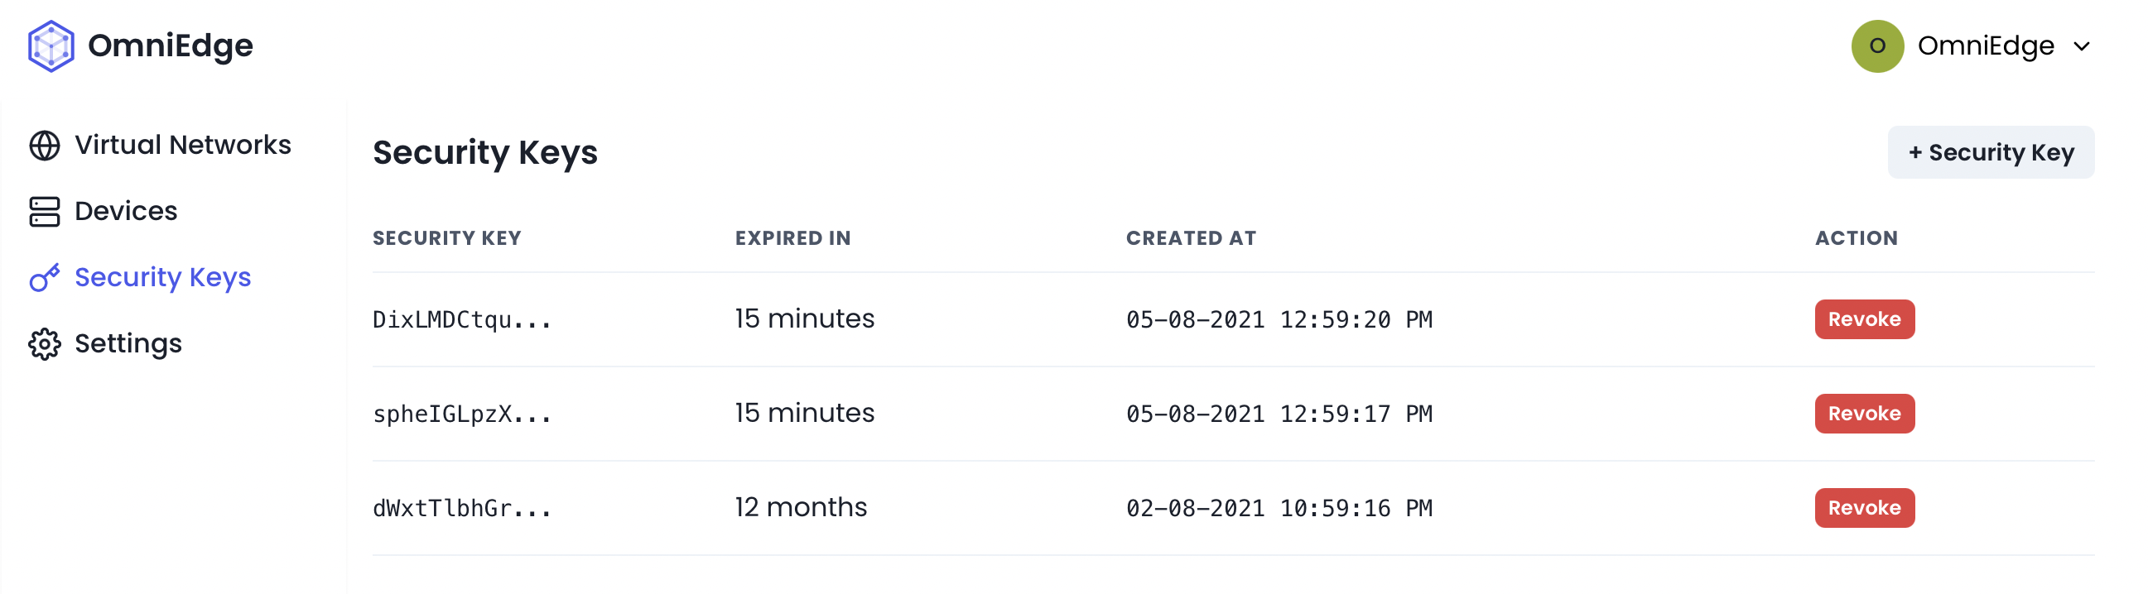The image size is (2148, 594).
Task: Click the Devices server icon
Action: point(44,212)
